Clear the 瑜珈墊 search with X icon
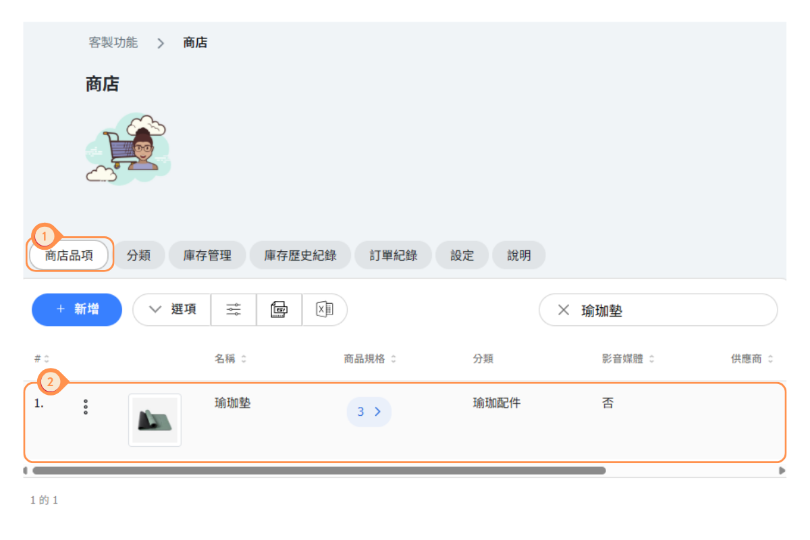This screenshot has width=810, height=540. click(x=563, y=310)
